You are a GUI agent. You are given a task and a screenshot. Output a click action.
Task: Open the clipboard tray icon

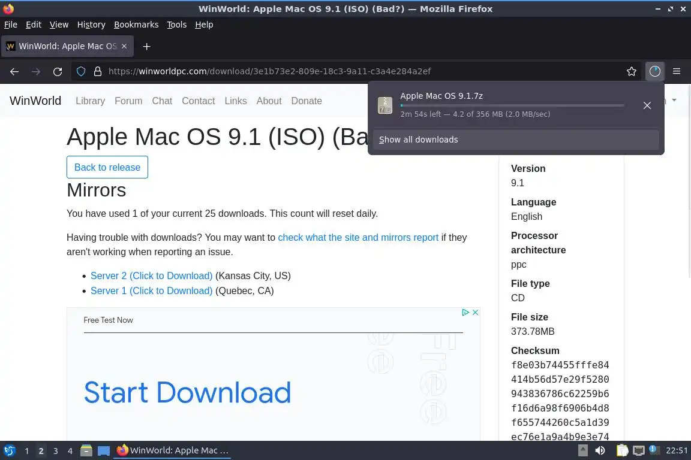pos(622,450)
